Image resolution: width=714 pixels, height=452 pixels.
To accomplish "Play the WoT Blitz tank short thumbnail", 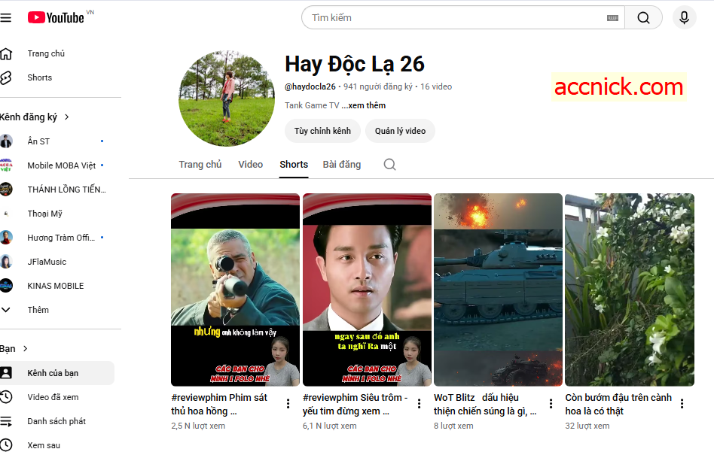I will pyautogui.click(x=498, y=290).
